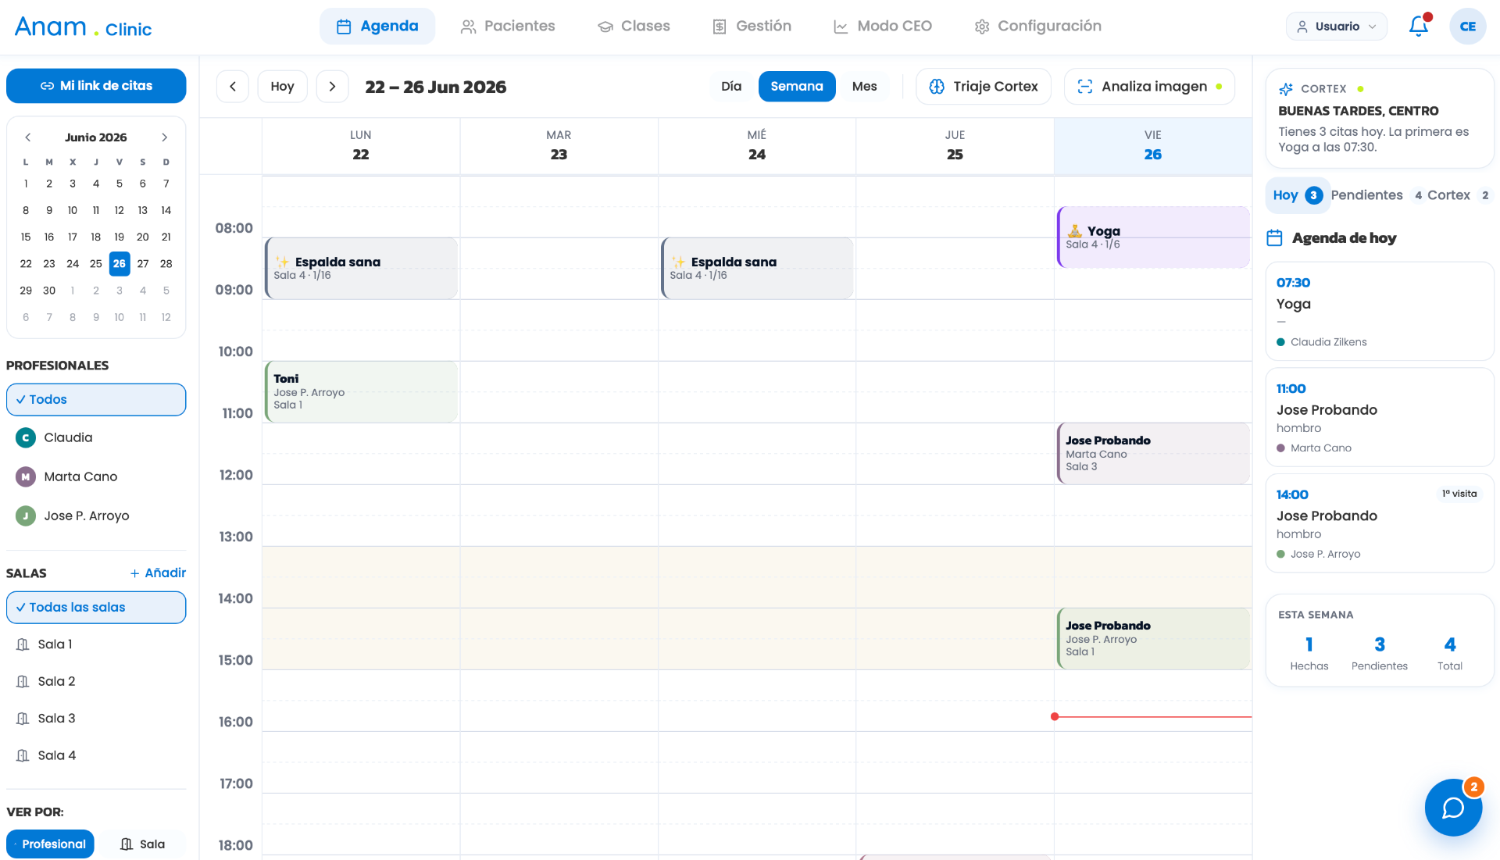Click the CE user avatar
The image size is (1500, 860).
tap(1468, 27)
